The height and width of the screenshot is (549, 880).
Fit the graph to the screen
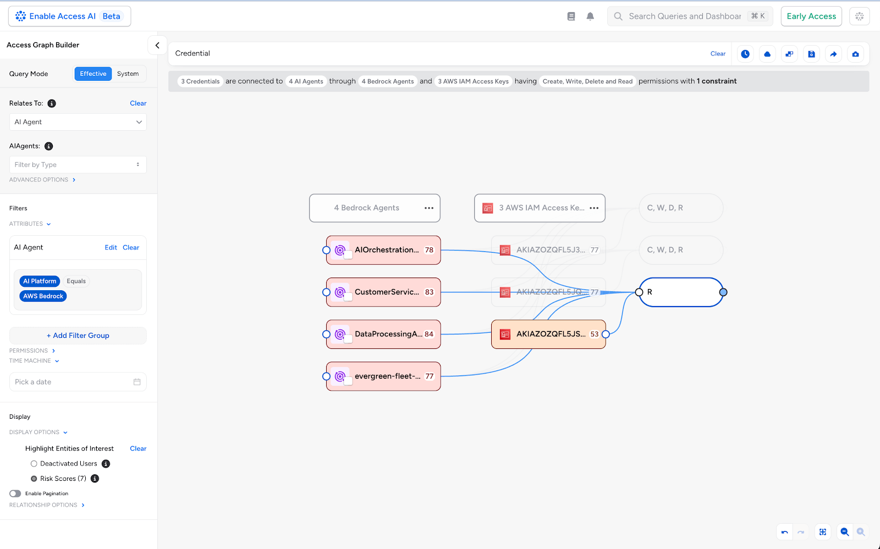coord(823,532)
